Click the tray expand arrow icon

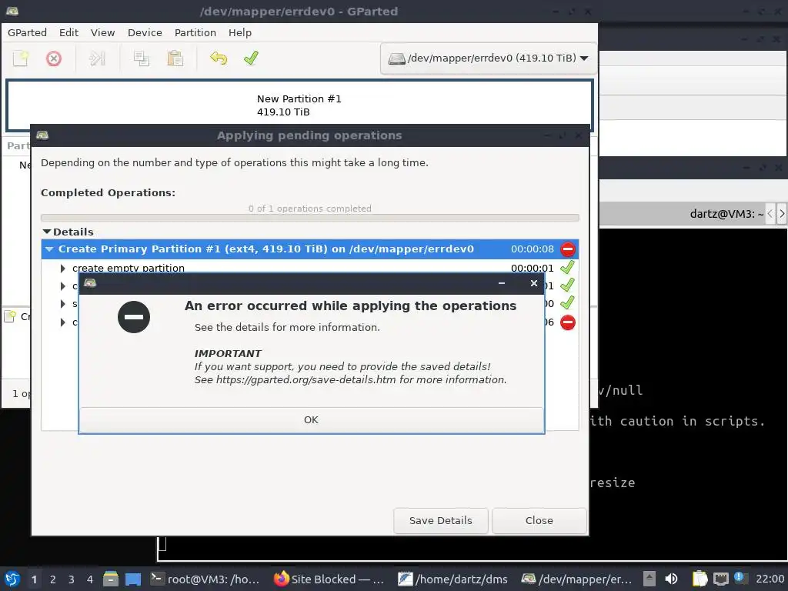point(649,579)
